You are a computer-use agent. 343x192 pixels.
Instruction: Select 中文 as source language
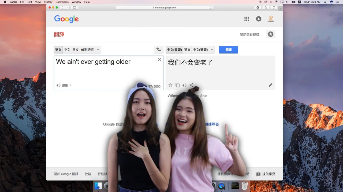(x=67, y=50)
